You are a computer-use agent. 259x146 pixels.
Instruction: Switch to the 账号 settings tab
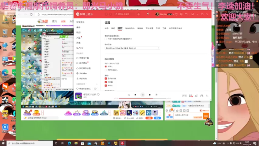tap(107, 29)
